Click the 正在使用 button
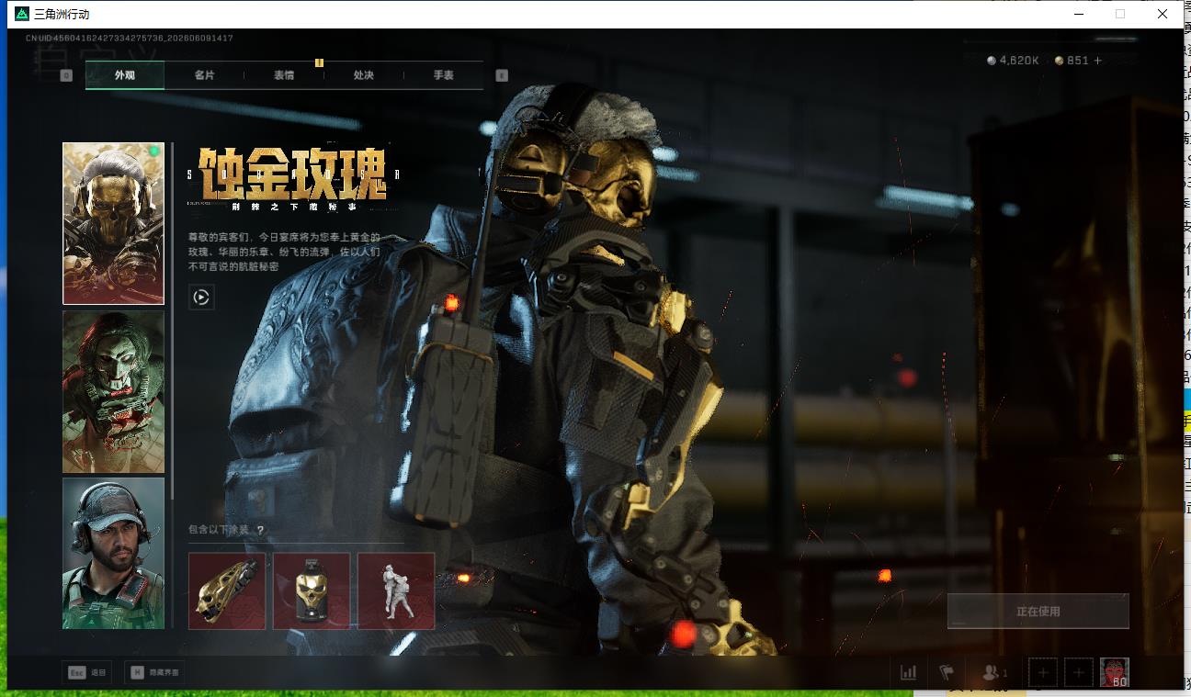Viewport: 1191px width, 697px height. 1038,611
